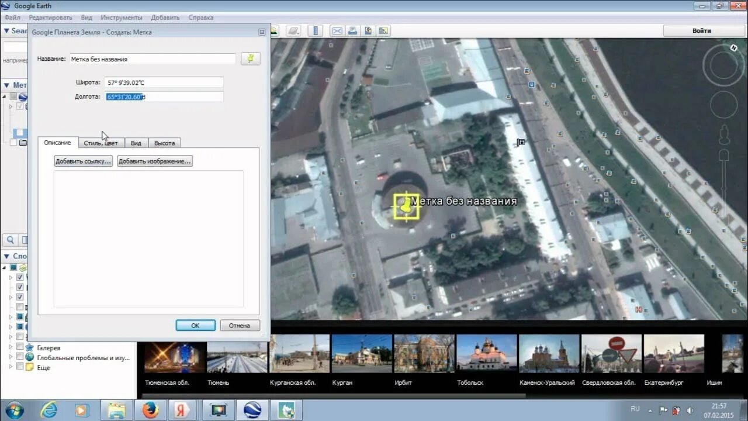Expand the Глобальные проблемы layer node
Screen dimensions: 748x421
(11, 357)
